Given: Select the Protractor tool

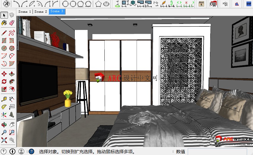Looking at the screenshot, I should pos(4,106).
